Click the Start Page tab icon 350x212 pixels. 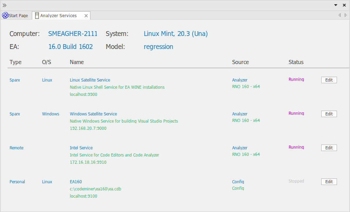pyautogui.click(x=5, y=15)
